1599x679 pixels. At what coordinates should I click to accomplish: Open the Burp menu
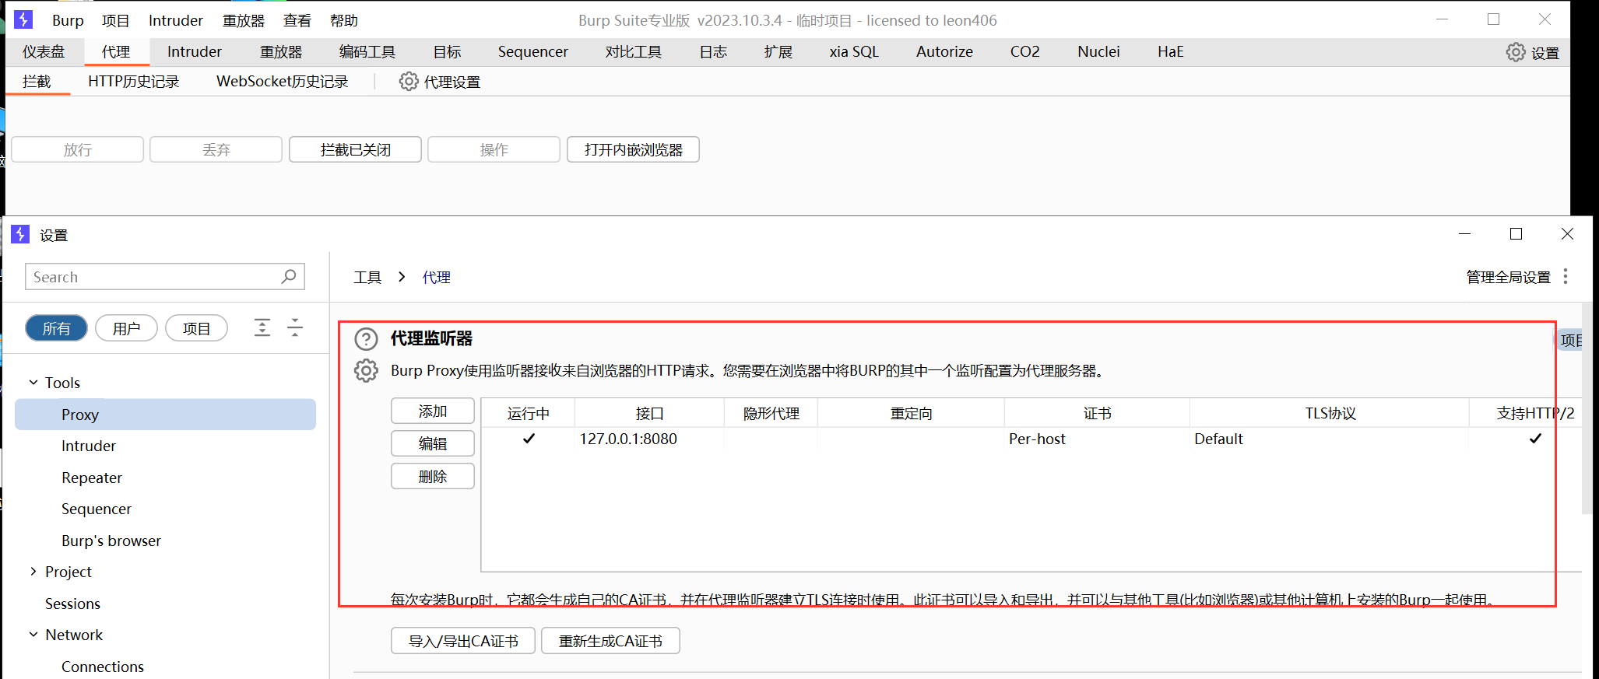(68, 20)
